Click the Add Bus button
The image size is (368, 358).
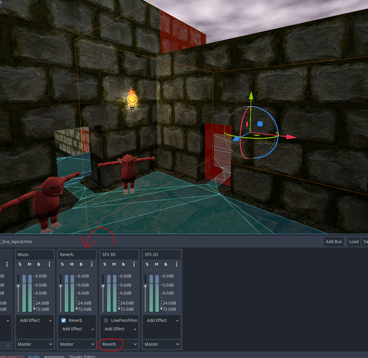tap(334, 242)
